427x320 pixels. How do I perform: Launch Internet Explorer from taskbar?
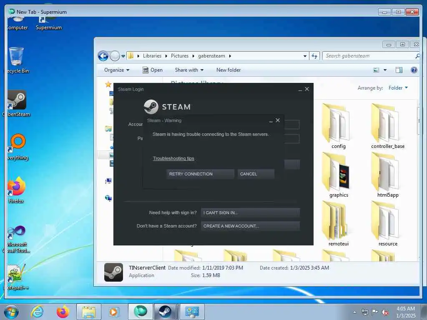click(x=37, y=312)
